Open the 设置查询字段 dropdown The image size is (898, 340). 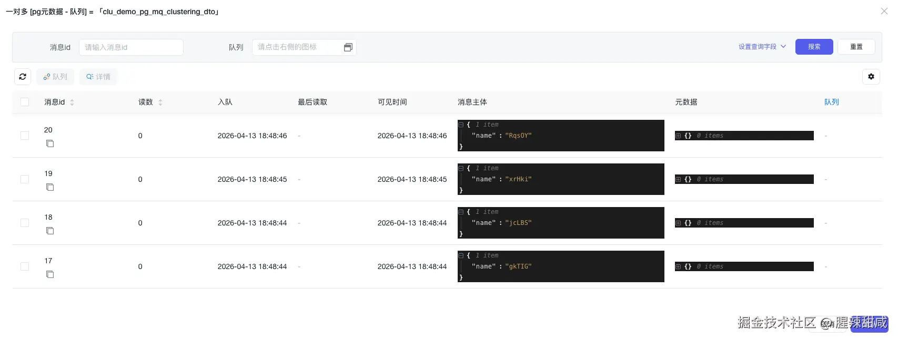(762, 47)
